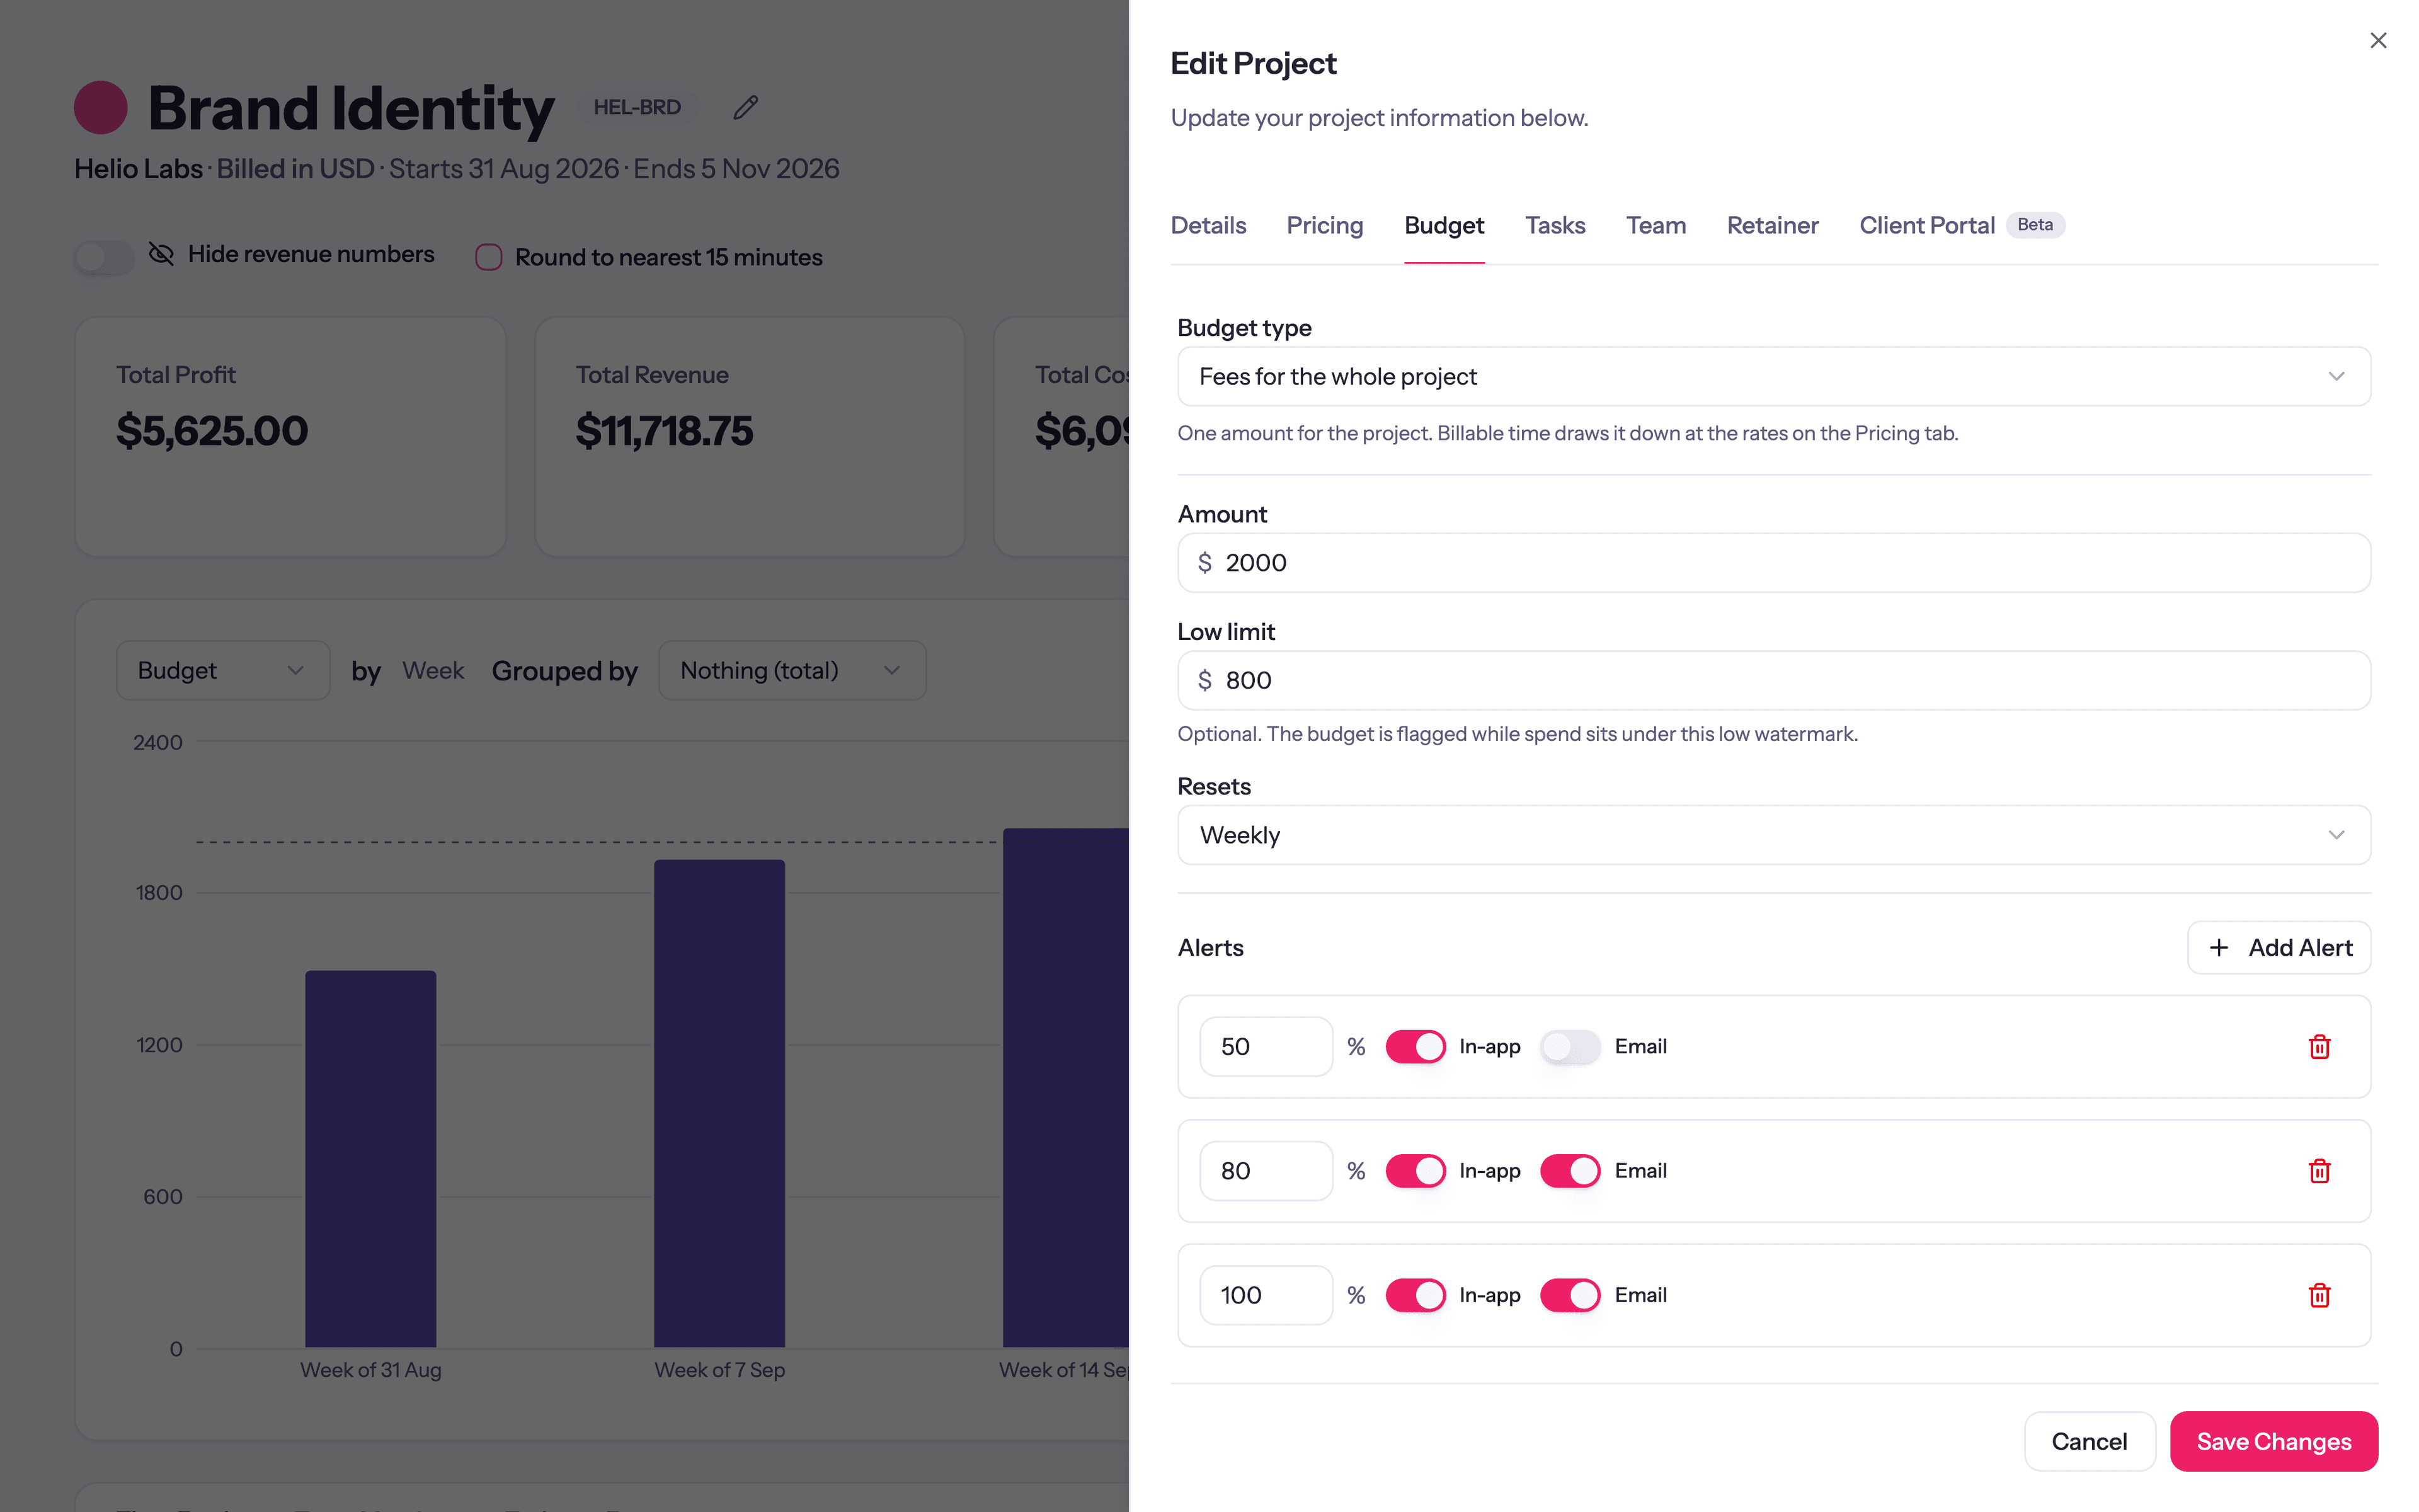2419x1512 pixels.
Task: Click the Helio Labs client name
Action: 138,169
